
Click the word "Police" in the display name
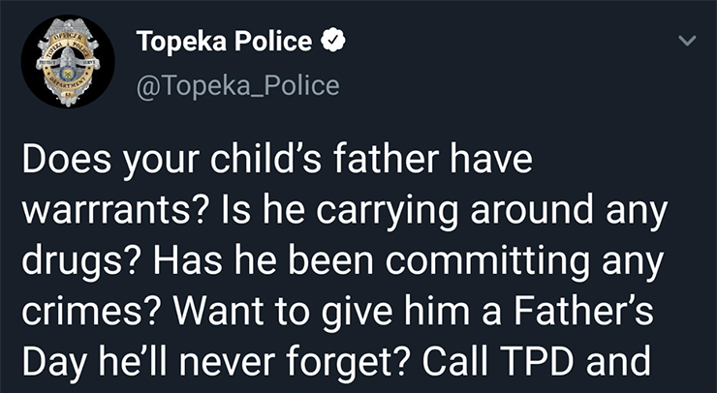(x=273, y=42)
